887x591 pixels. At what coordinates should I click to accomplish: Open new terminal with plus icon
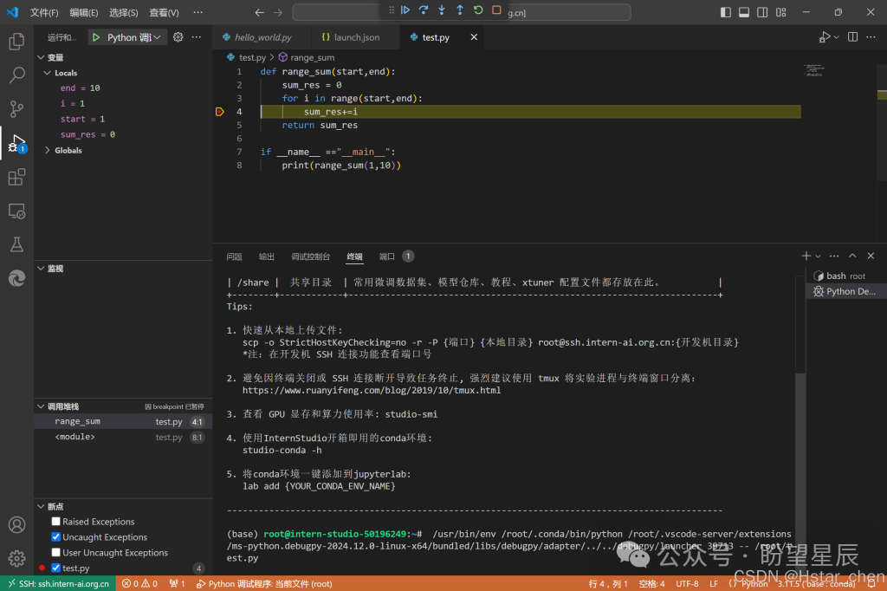(806, 257)
